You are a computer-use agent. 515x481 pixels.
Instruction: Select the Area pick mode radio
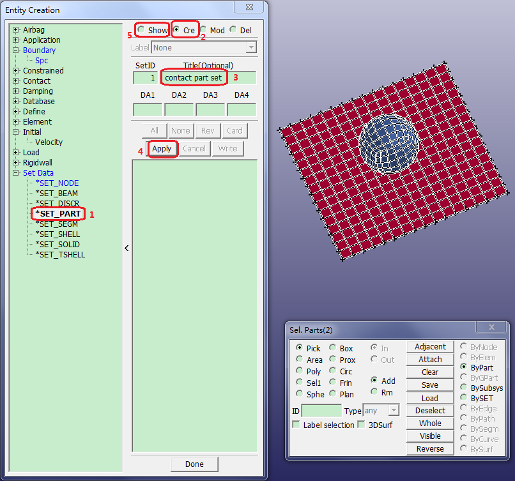coord(300,360)
